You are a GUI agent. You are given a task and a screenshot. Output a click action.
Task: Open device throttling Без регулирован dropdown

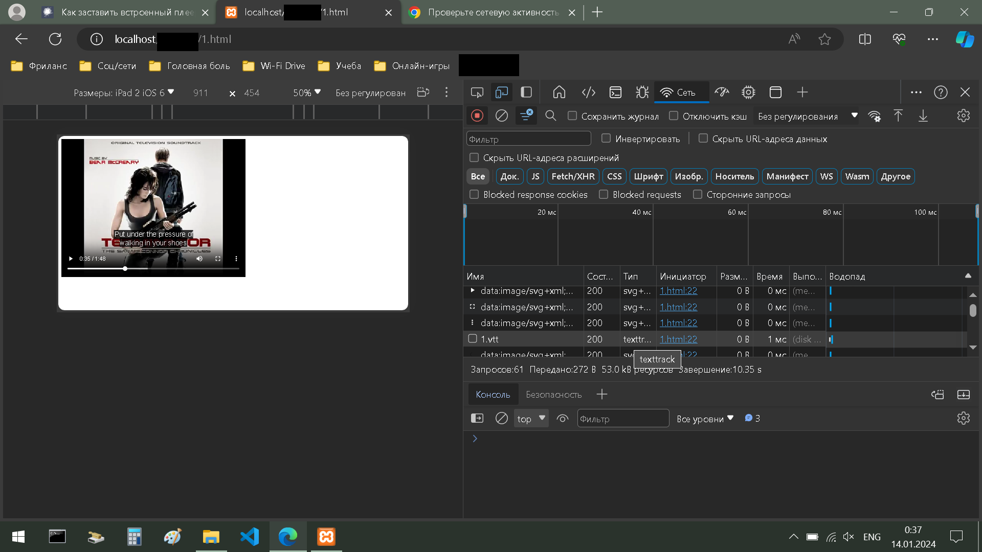pyautogui.click(x=370, y=93)
